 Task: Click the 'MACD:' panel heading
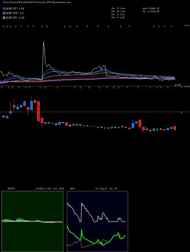(x=11, y=189)
